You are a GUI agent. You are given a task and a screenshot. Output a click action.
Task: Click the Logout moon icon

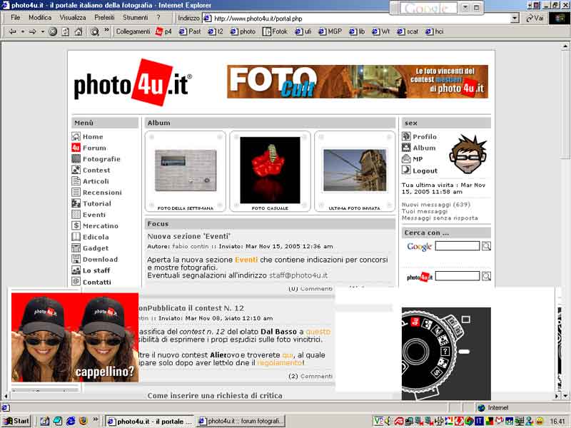coord(406,170)
